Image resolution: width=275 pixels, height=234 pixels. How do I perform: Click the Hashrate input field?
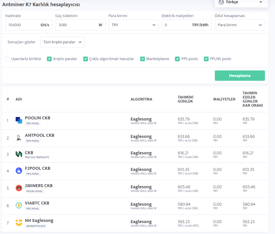tap(22, 25)
